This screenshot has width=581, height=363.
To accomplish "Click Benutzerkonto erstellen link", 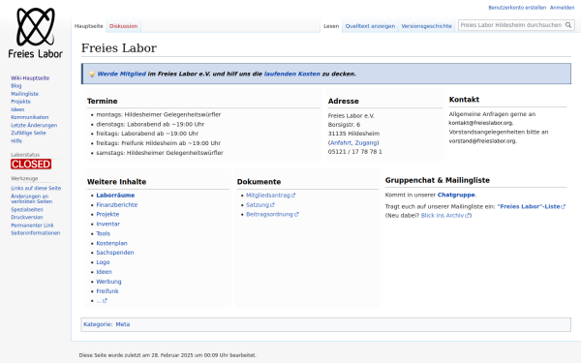I will pyautogui.click(x=517, y=8).
